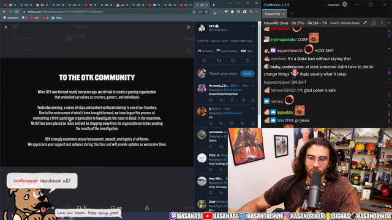Image resolution: width=392 pixels, height=220 pixels.
Task: Click the 'Tweet your reply' field
Action: tap(223, 73)
